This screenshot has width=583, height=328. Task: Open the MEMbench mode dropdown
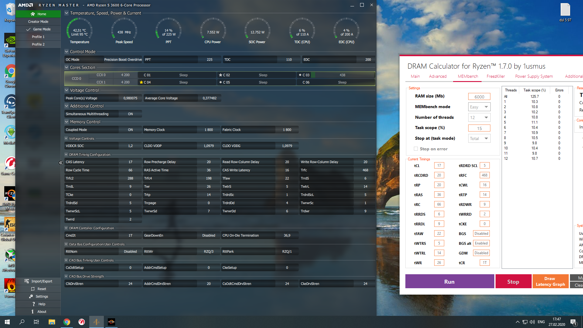click(479, 107)
